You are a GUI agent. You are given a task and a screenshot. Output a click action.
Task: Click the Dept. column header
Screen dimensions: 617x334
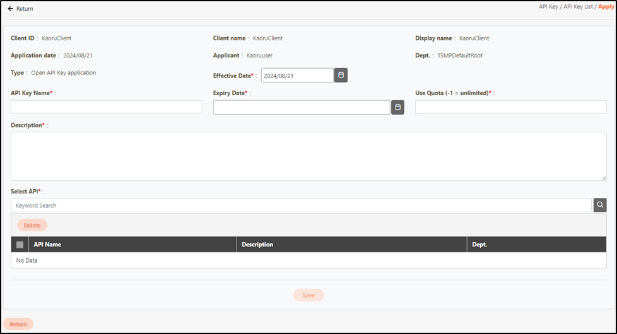coord(480,245)
